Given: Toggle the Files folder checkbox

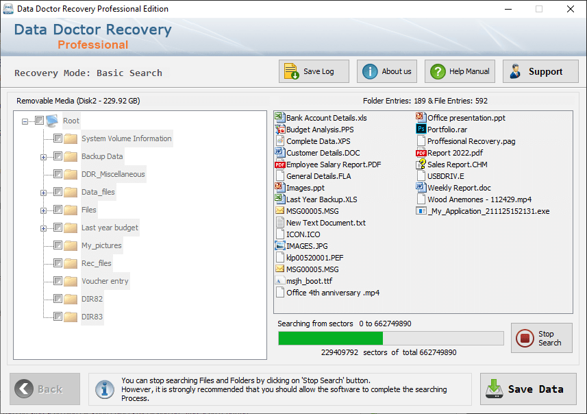Looking at the screenshot, I should point(58,210).
